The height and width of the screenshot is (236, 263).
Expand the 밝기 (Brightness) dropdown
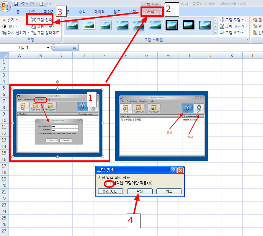pyautogui.click(x=10, y=20)
